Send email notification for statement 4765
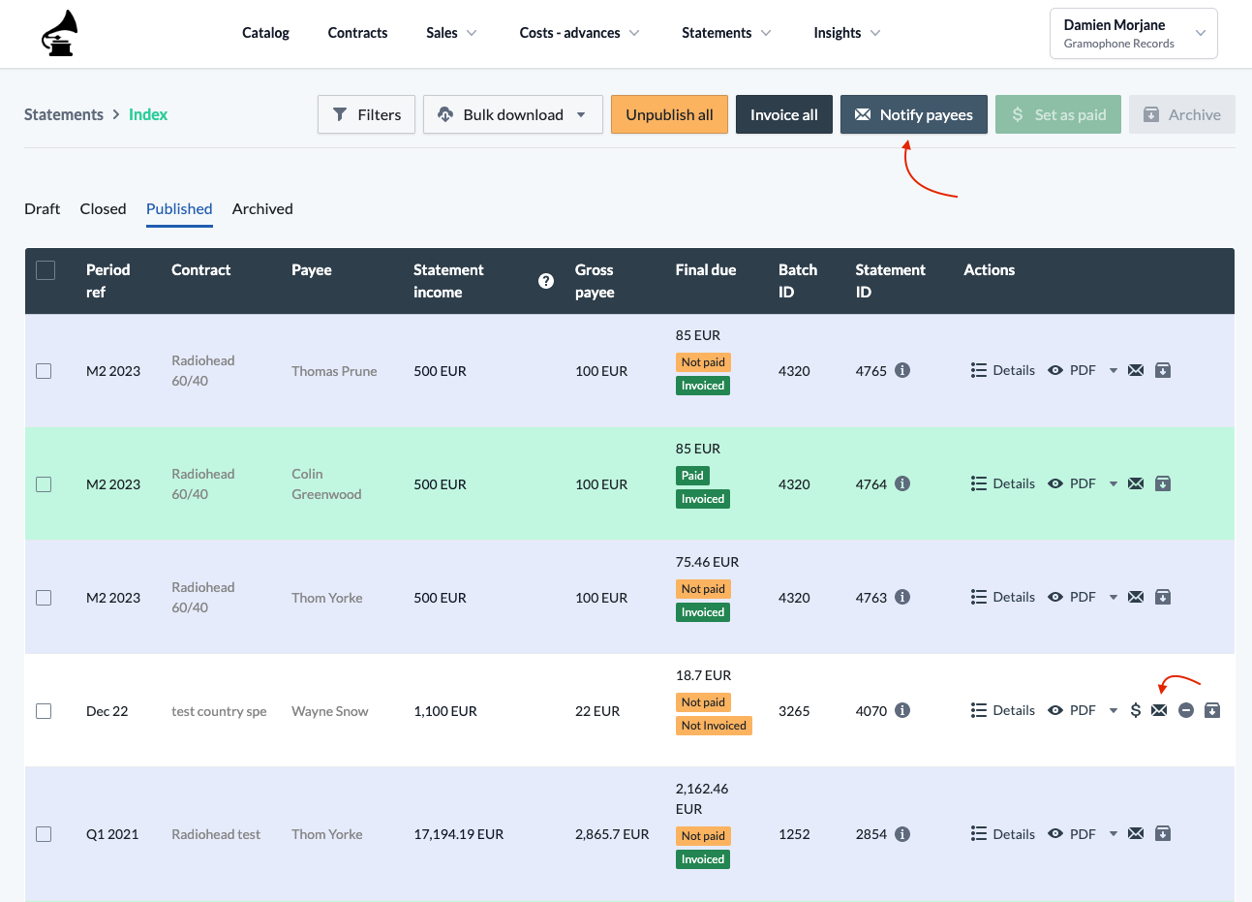This screenshot has width=1252, height=902. tap(1136, 370)
